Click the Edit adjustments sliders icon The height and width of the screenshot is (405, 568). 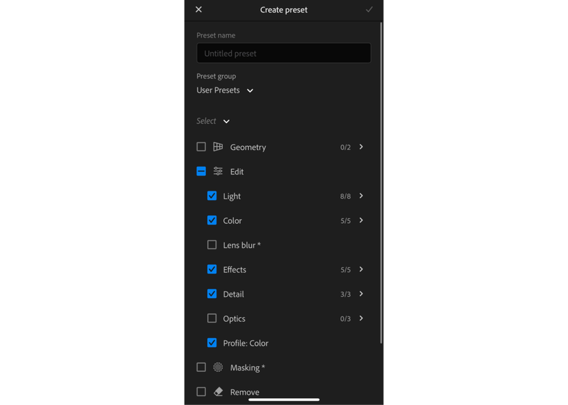point(217,171)
